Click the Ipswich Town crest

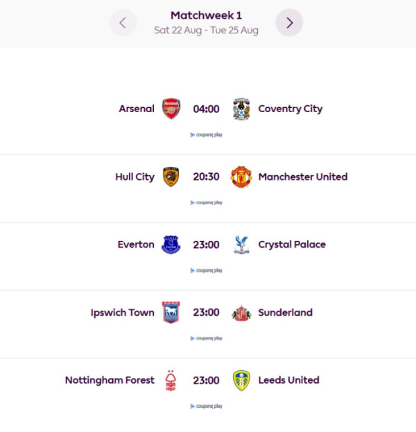[x=171, y=312]
